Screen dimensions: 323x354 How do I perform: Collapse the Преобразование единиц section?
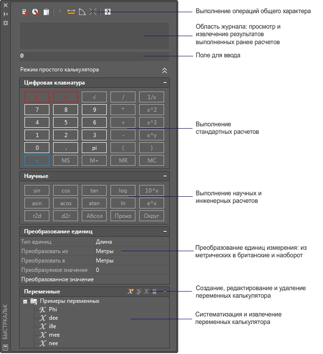pos(165,231)
